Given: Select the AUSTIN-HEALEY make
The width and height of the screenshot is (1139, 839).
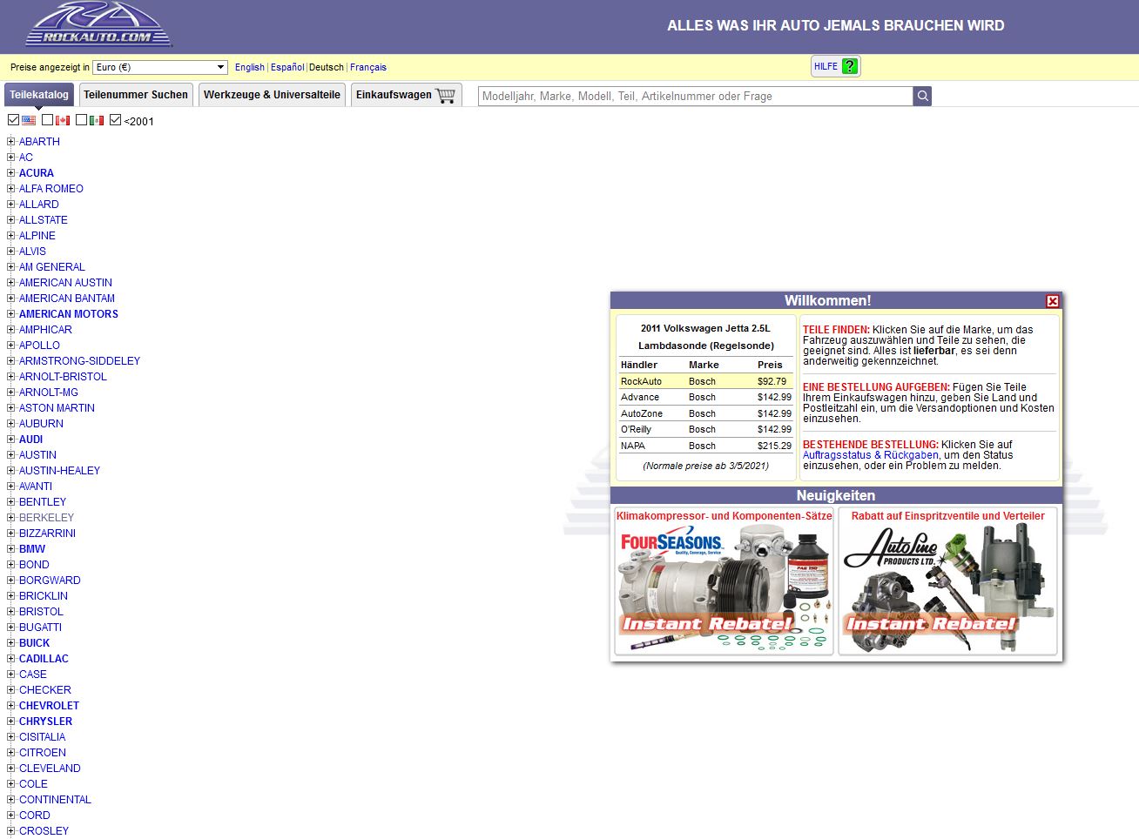Looking at the screenshot, I should click(x=59, y=471).
